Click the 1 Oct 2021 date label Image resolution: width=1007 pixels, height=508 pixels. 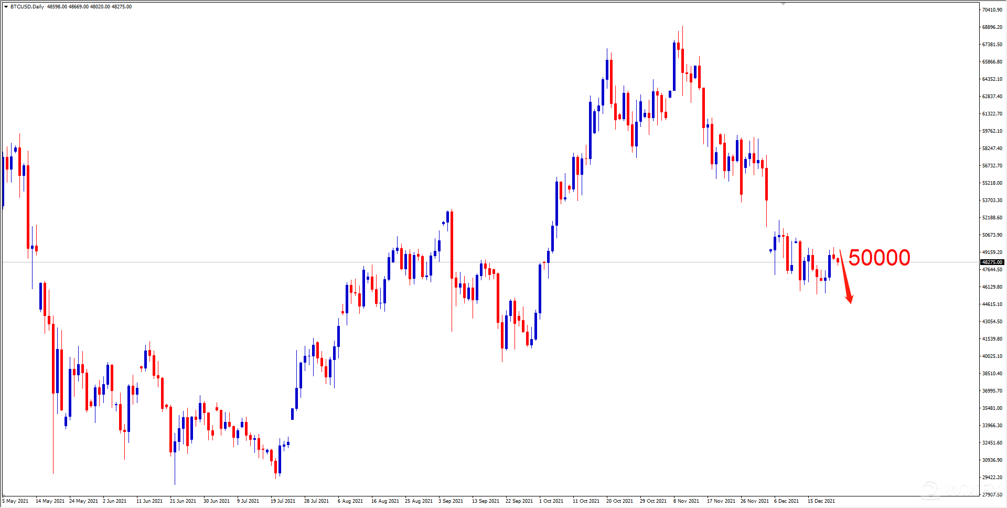click(551, 501)
